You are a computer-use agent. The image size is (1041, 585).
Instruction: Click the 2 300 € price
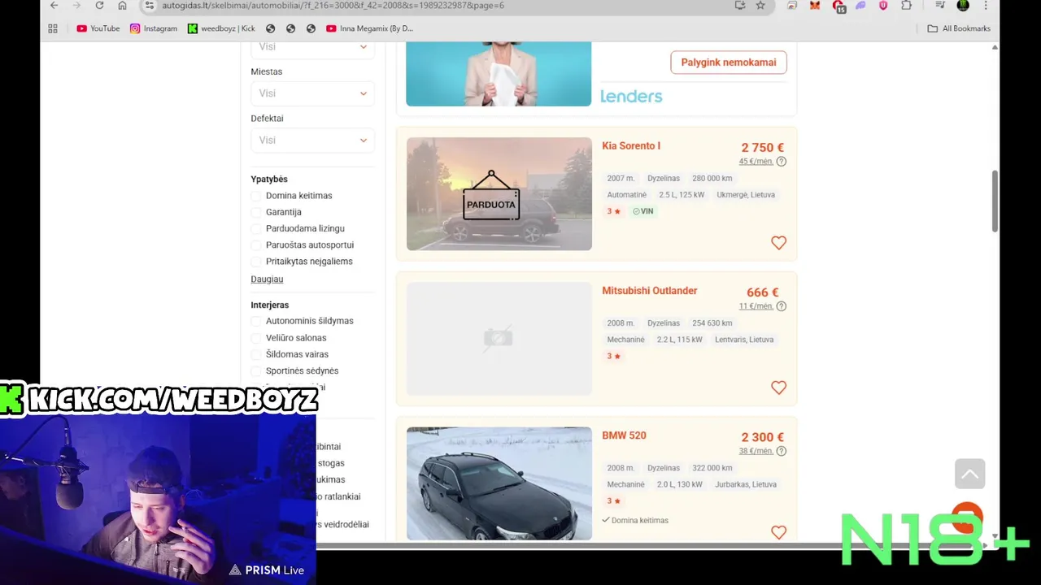coord(762,437)
